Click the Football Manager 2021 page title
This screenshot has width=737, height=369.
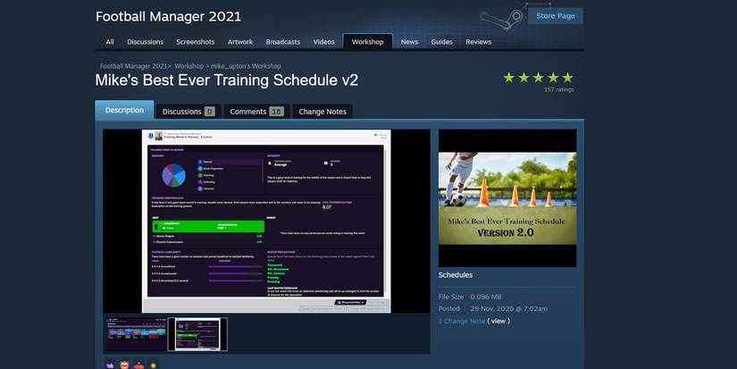click(168, 16)
